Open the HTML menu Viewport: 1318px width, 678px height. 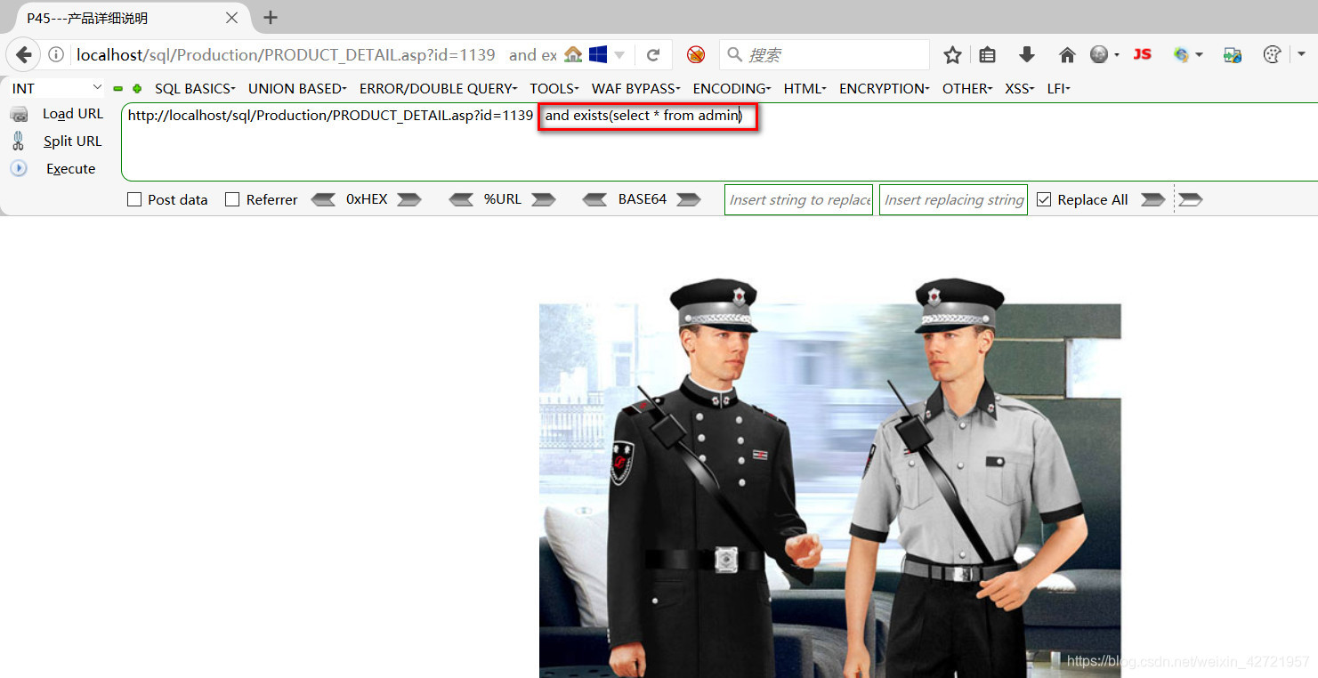pos(805,88)
